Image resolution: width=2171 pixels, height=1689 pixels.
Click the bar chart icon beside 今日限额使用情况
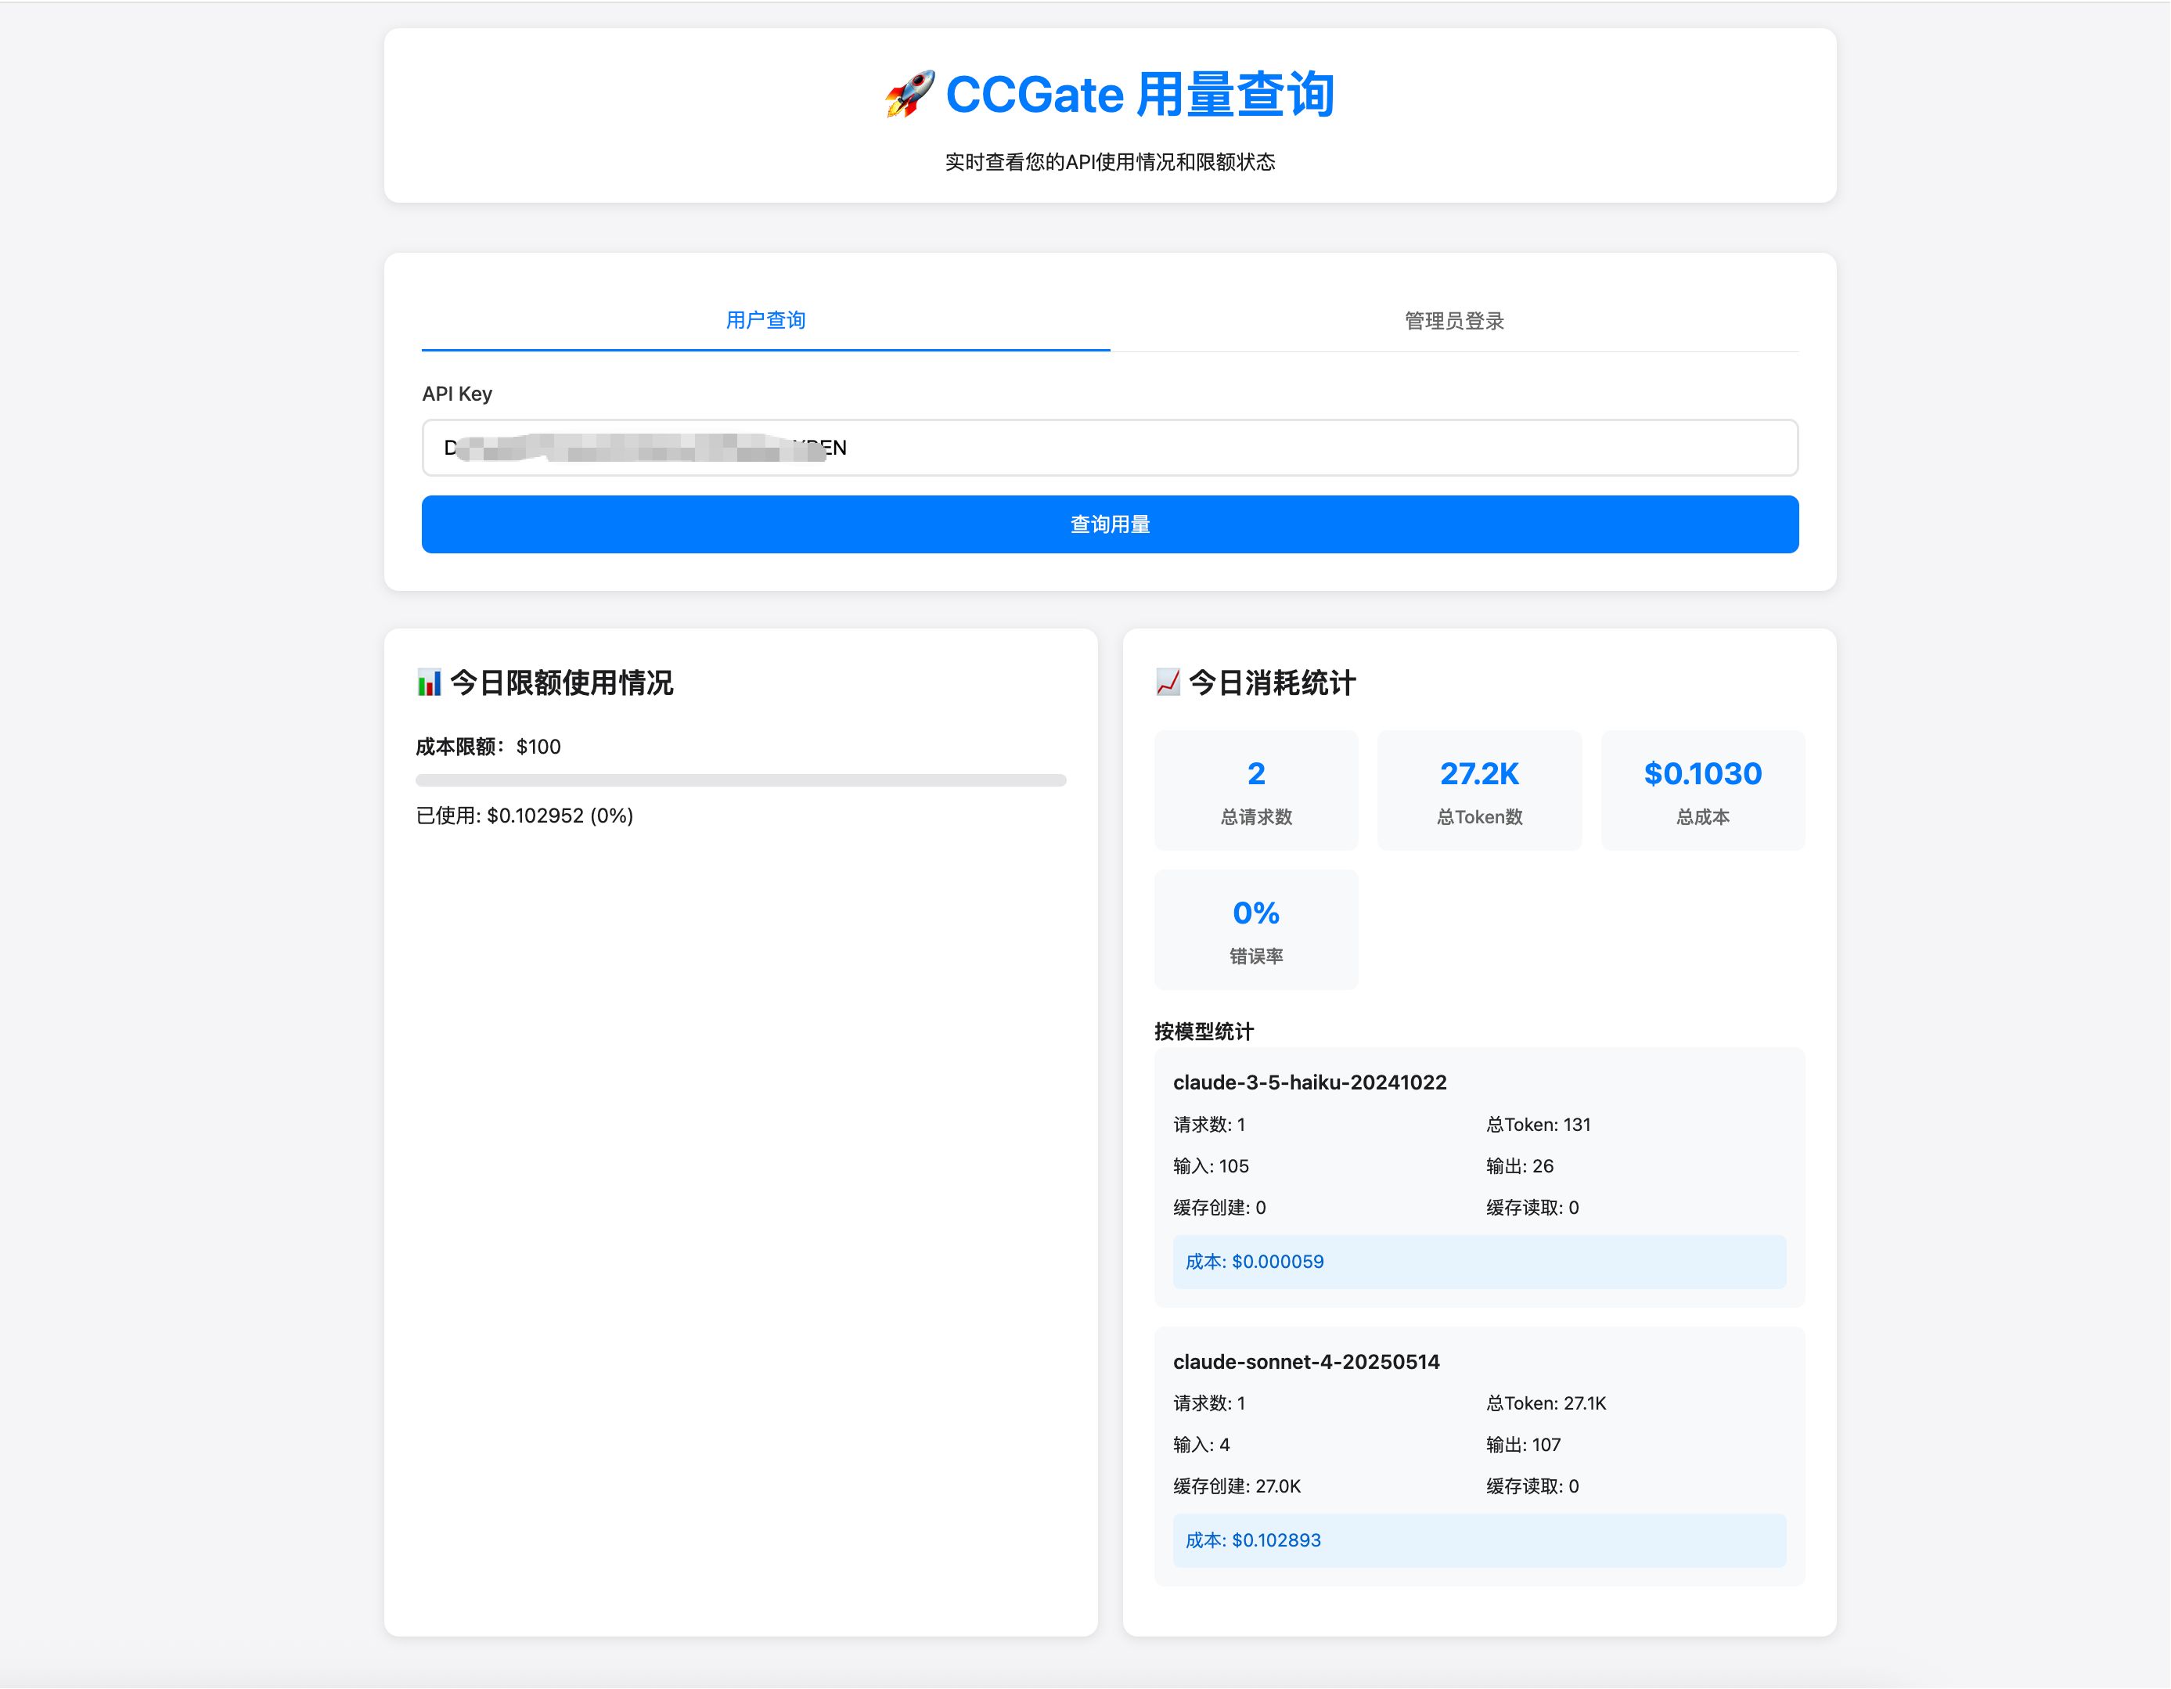[428, 683]
